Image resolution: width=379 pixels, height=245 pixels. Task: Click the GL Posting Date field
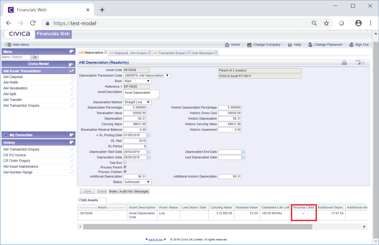pos(135,135)
